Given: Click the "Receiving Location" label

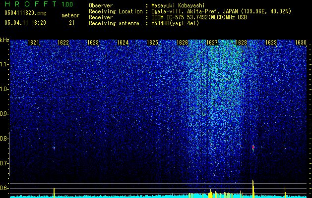Looking at the screenshot, I should click(116, 11).
